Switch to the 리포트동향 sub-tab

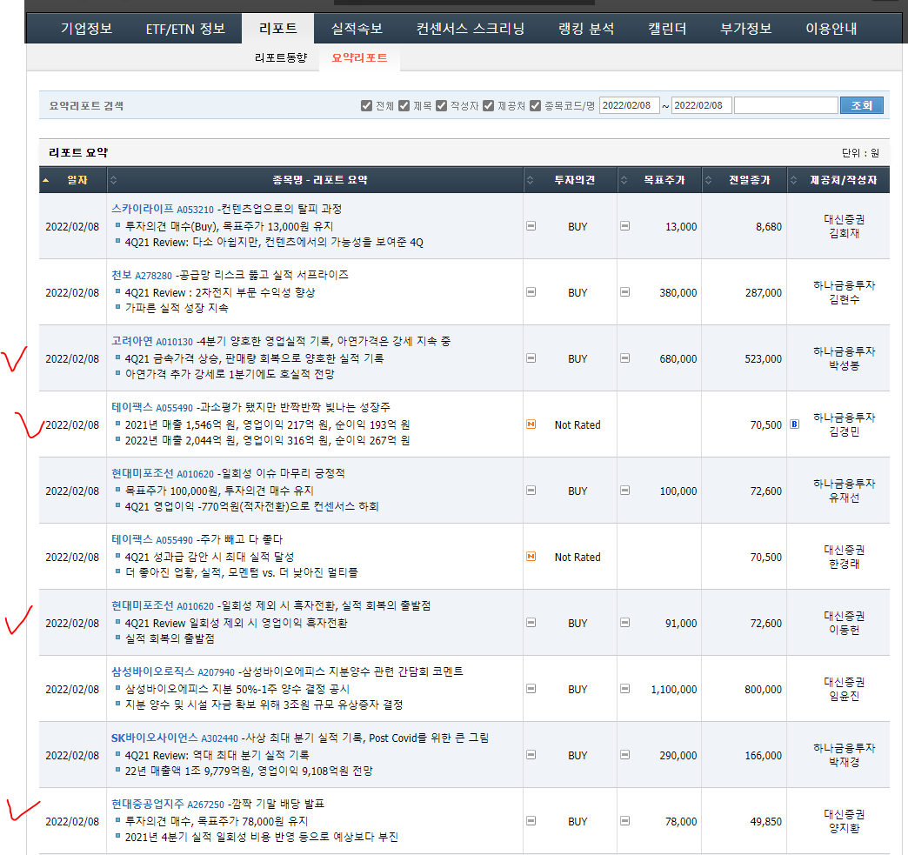tap(281, 58)
